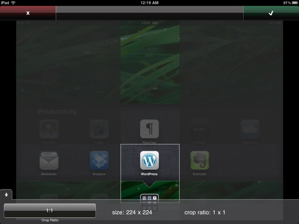Click the 'crop ratio: 1 x 1' text
299x224 pixels.
pos(205,212)
